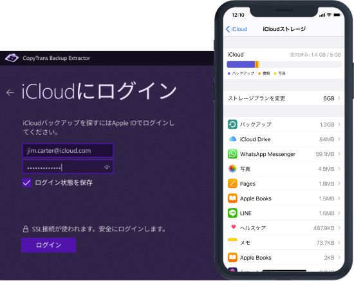
Task: Tap the orange 書類 legend dot
Action: (x=259, y=73)
